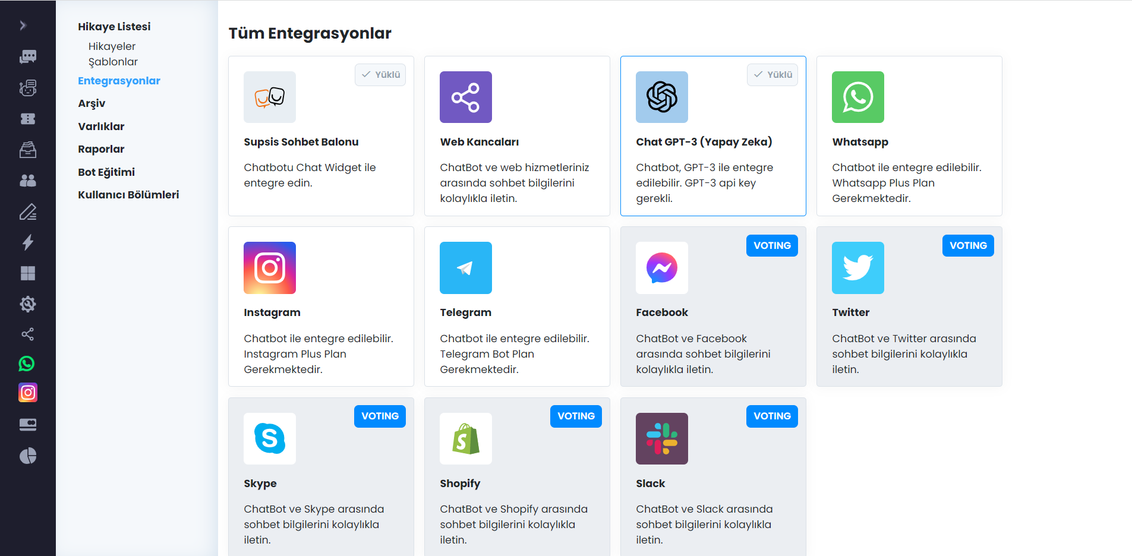Open the lightning bolt icon in sidebar
The image size is (1132, 556).
coord(28,242)
